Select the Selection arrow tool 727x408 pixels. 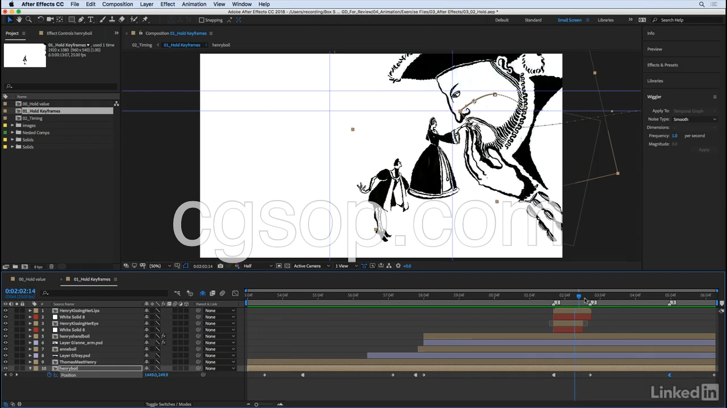(x=10, y=20)
